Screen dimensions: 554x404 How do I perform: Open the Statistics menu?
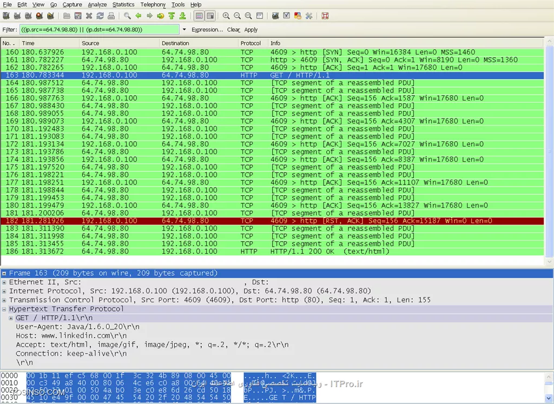[x=123, y=4]
